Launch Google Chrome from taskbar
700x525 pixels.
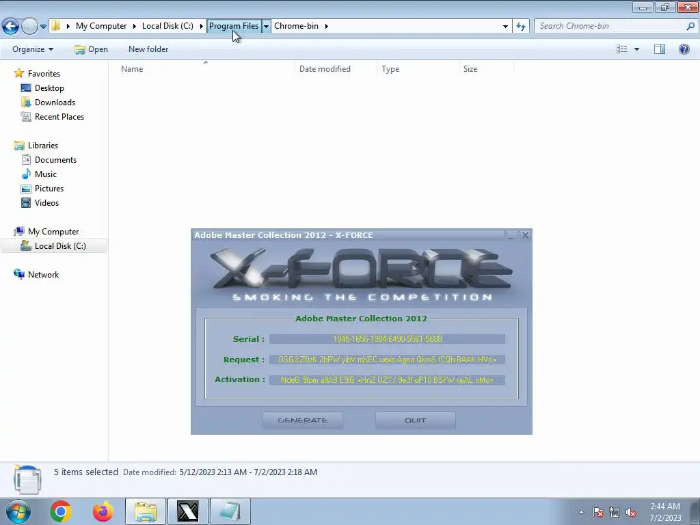click(61, 511)
